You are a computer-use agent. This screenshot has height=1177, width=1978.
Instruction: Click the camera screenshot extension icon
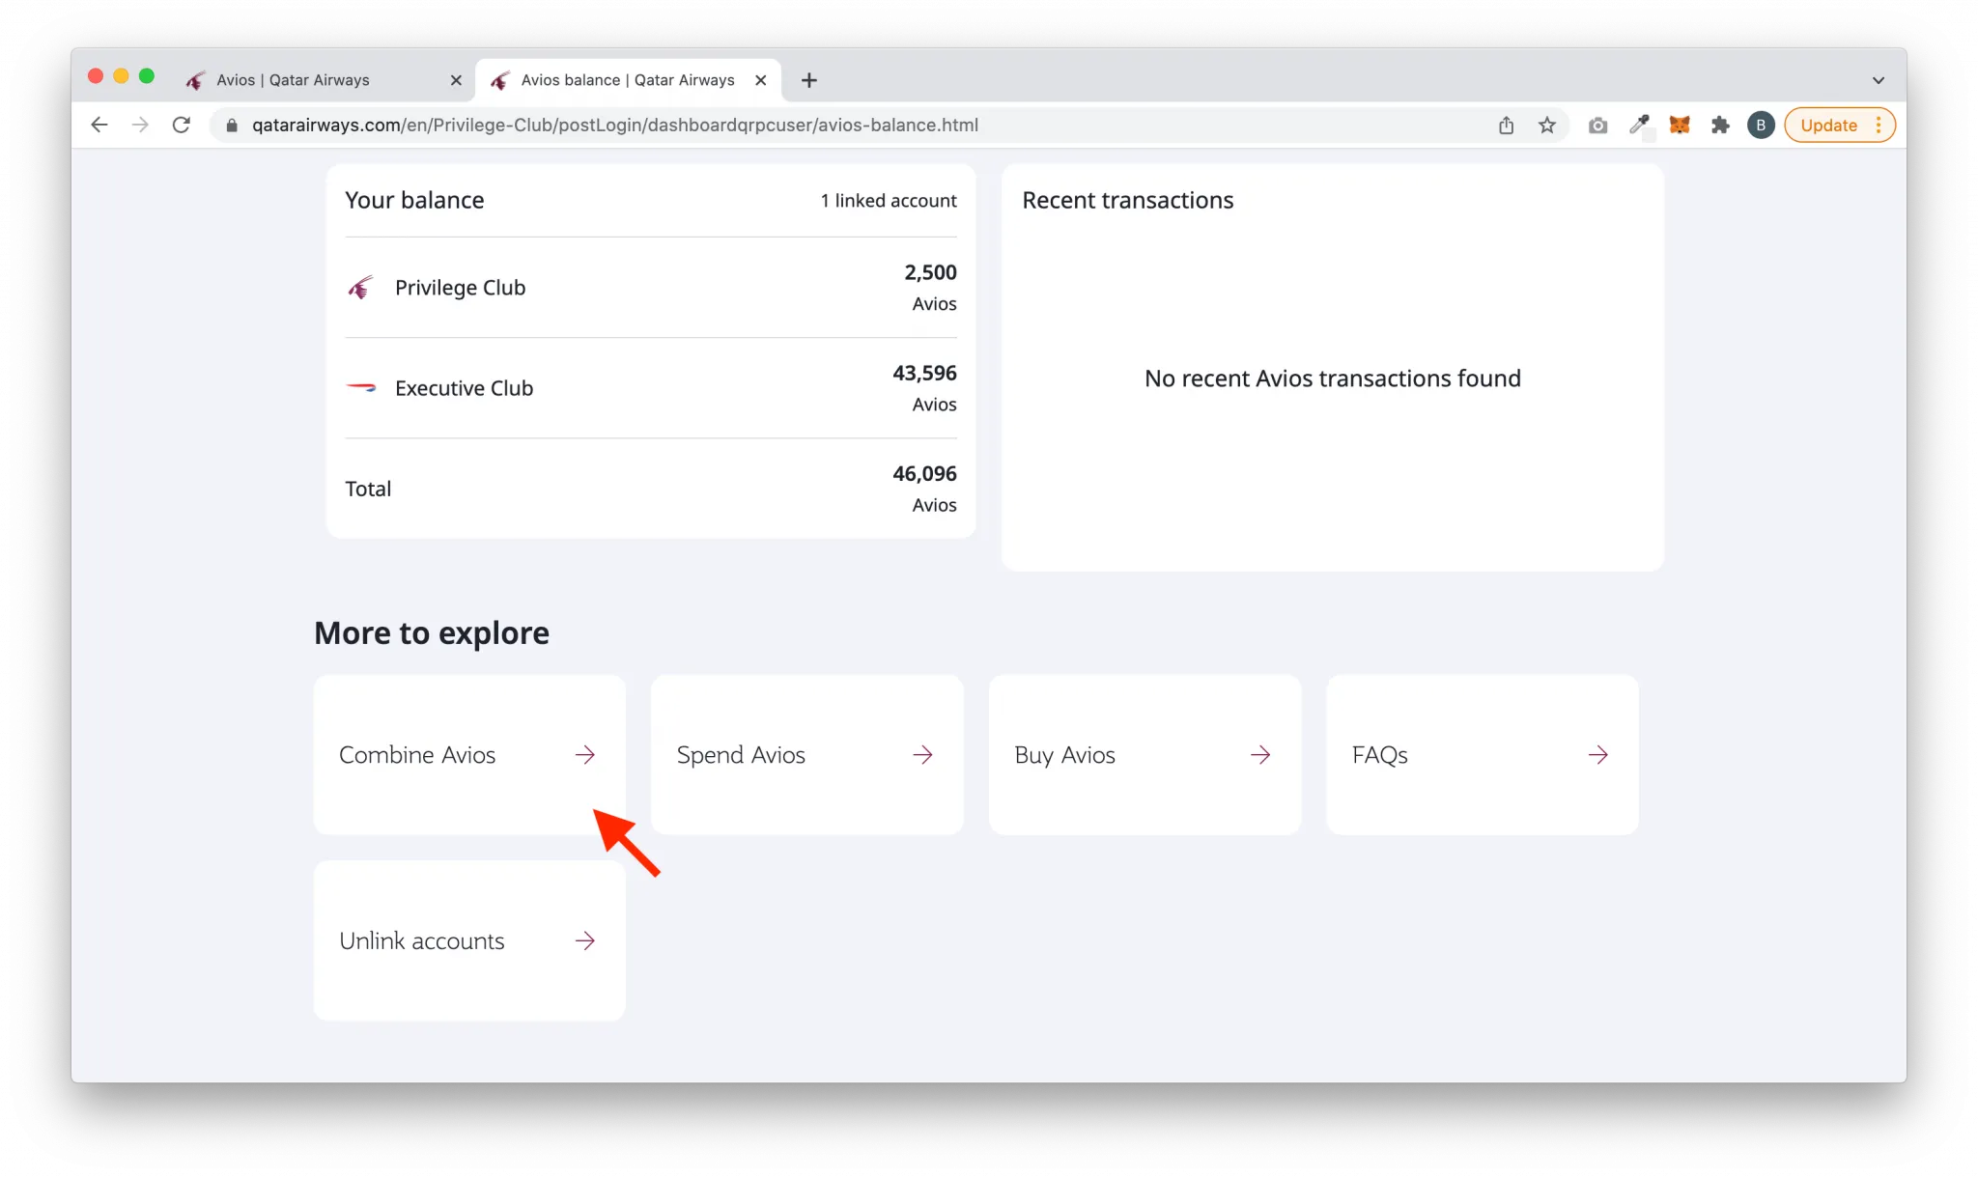[1598, 126]
